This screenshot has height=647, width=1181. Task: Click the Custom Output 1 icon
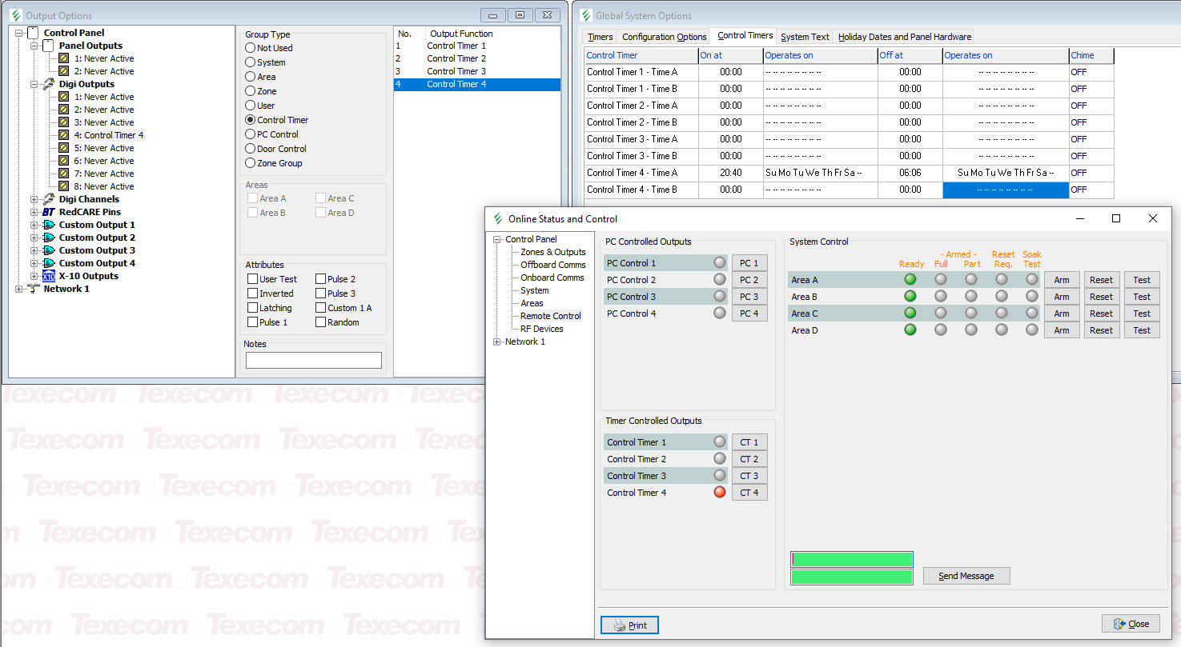click(x=50, y=225)
